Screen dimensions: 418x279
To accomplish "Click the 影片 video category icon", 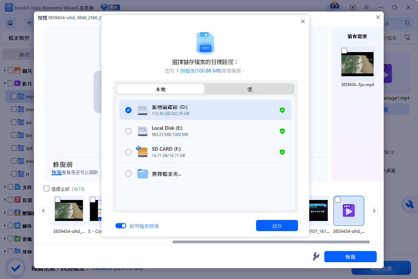I will tap(17, 84).
